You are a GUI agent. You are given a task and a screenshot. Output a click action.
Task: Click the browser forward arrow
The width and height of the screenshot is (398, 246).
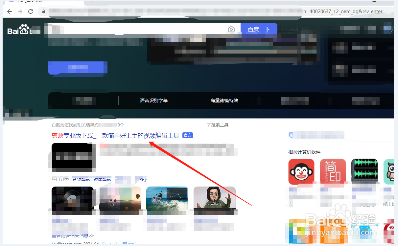coord(20,11)
